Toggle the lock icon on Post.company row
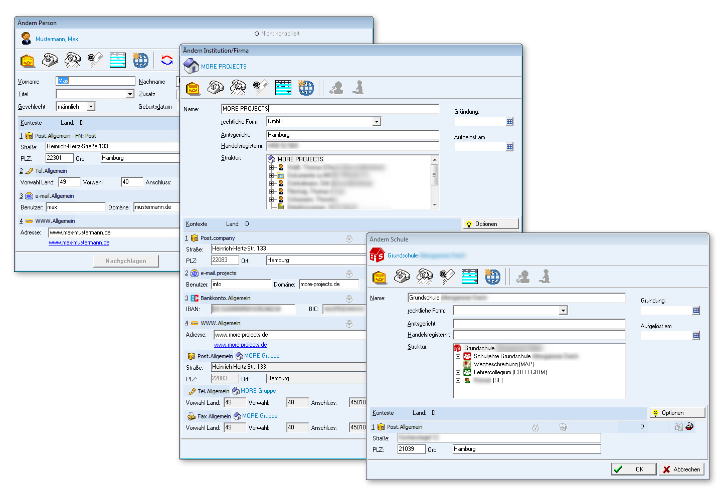Image resolution: width=727 pixels, height=496 pixels. (349, 239)
